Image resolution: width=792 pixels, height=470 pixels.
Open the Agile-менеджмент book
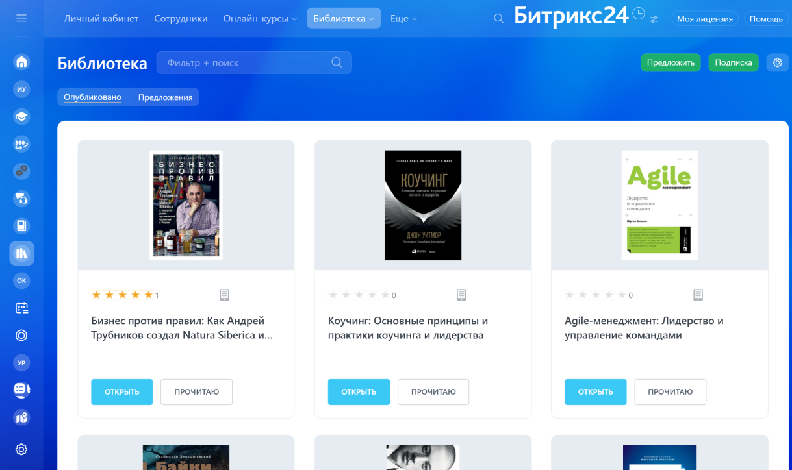tap(596, 392)
